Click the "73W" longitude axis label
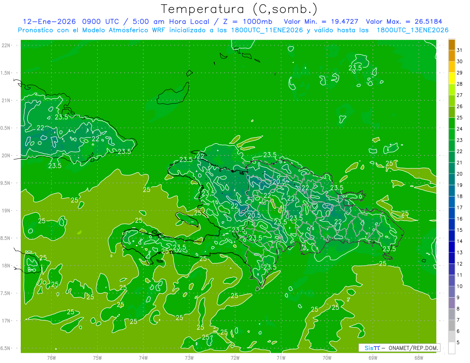The width and height of the screenshot is (470, 363). click(x=189, y=358)
